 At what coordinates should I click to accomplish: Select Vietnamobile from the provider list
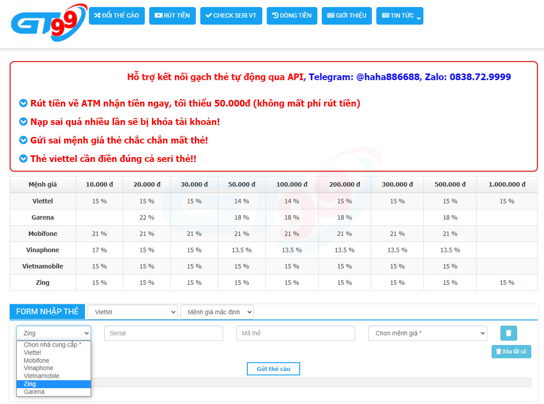click(x=54, y=376)
